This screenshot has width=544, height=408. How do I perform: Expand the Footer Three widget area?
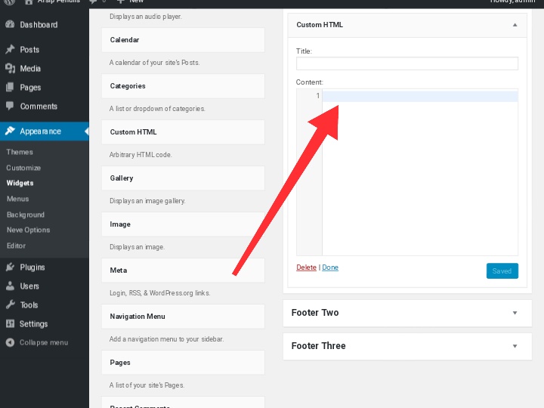coord(515,346)
